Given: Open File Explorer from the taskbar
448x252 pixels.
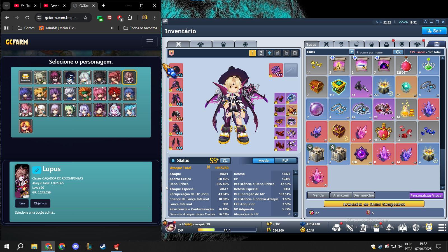Looking at the screenshot, I should 34,246.
